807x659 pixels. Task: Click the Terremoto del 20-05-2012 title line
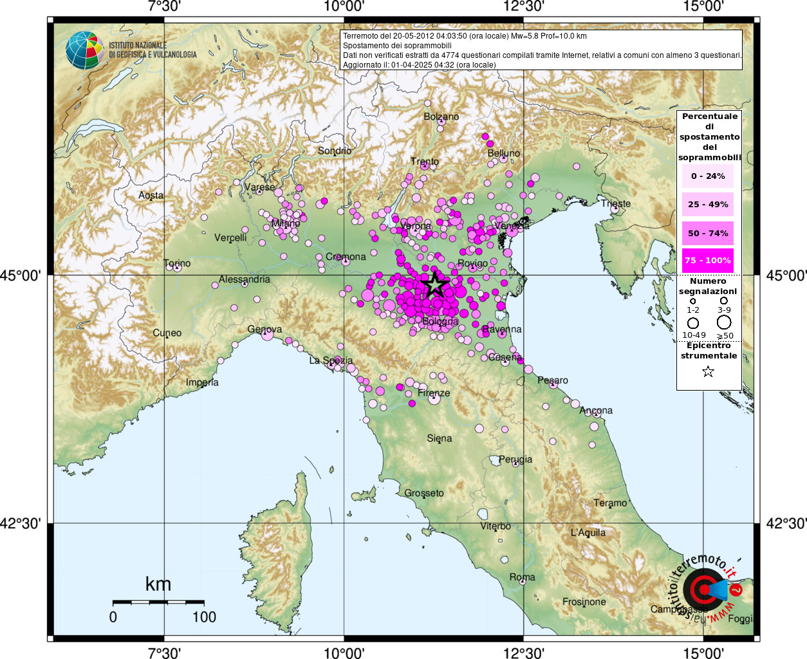click(465, 36)
